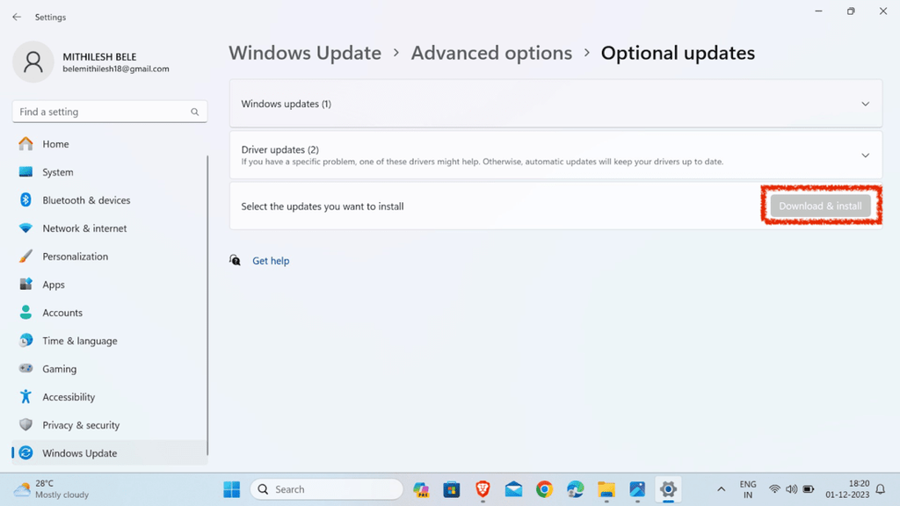
Task: Click the Get help headset icon
Action: pos(235,260)
